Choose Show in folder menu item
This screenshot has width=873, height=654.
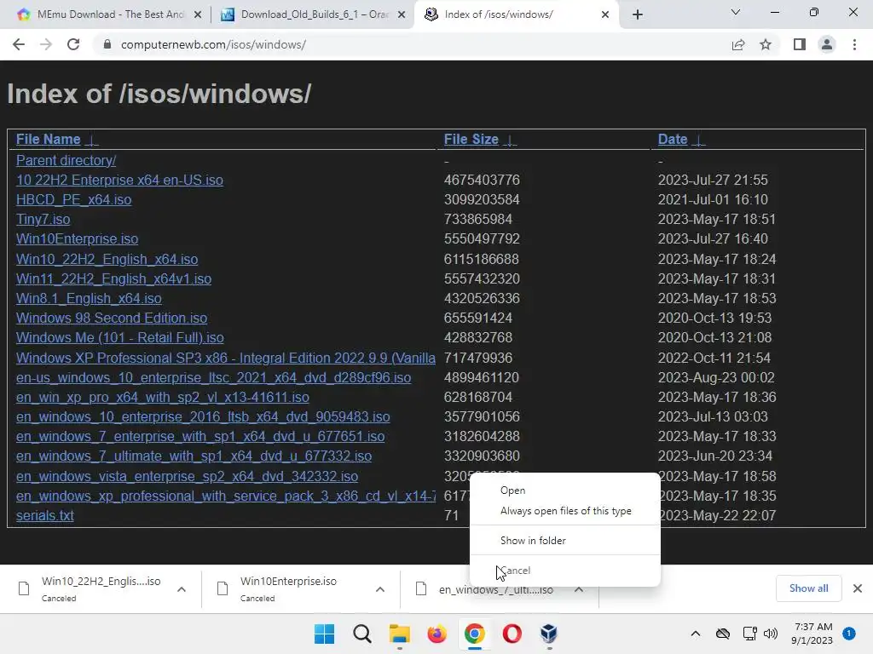pos(565,541)
